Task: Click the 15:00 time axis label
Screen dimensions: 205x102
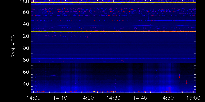Action: click(x=193, y=98)
